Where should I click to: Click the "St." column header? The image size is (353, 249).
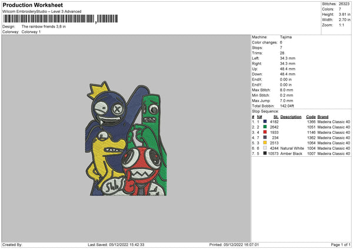tap(276, 117)
